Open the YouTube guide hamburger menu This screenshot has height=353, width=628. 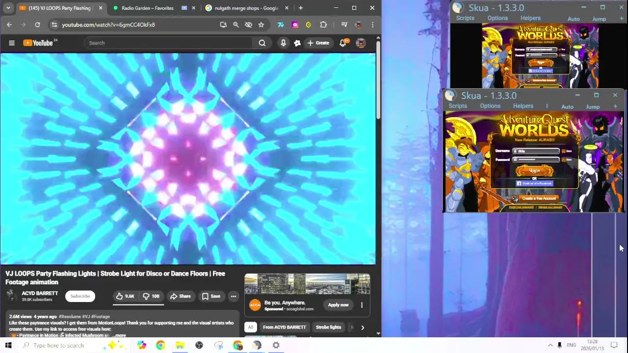point(12,43)
